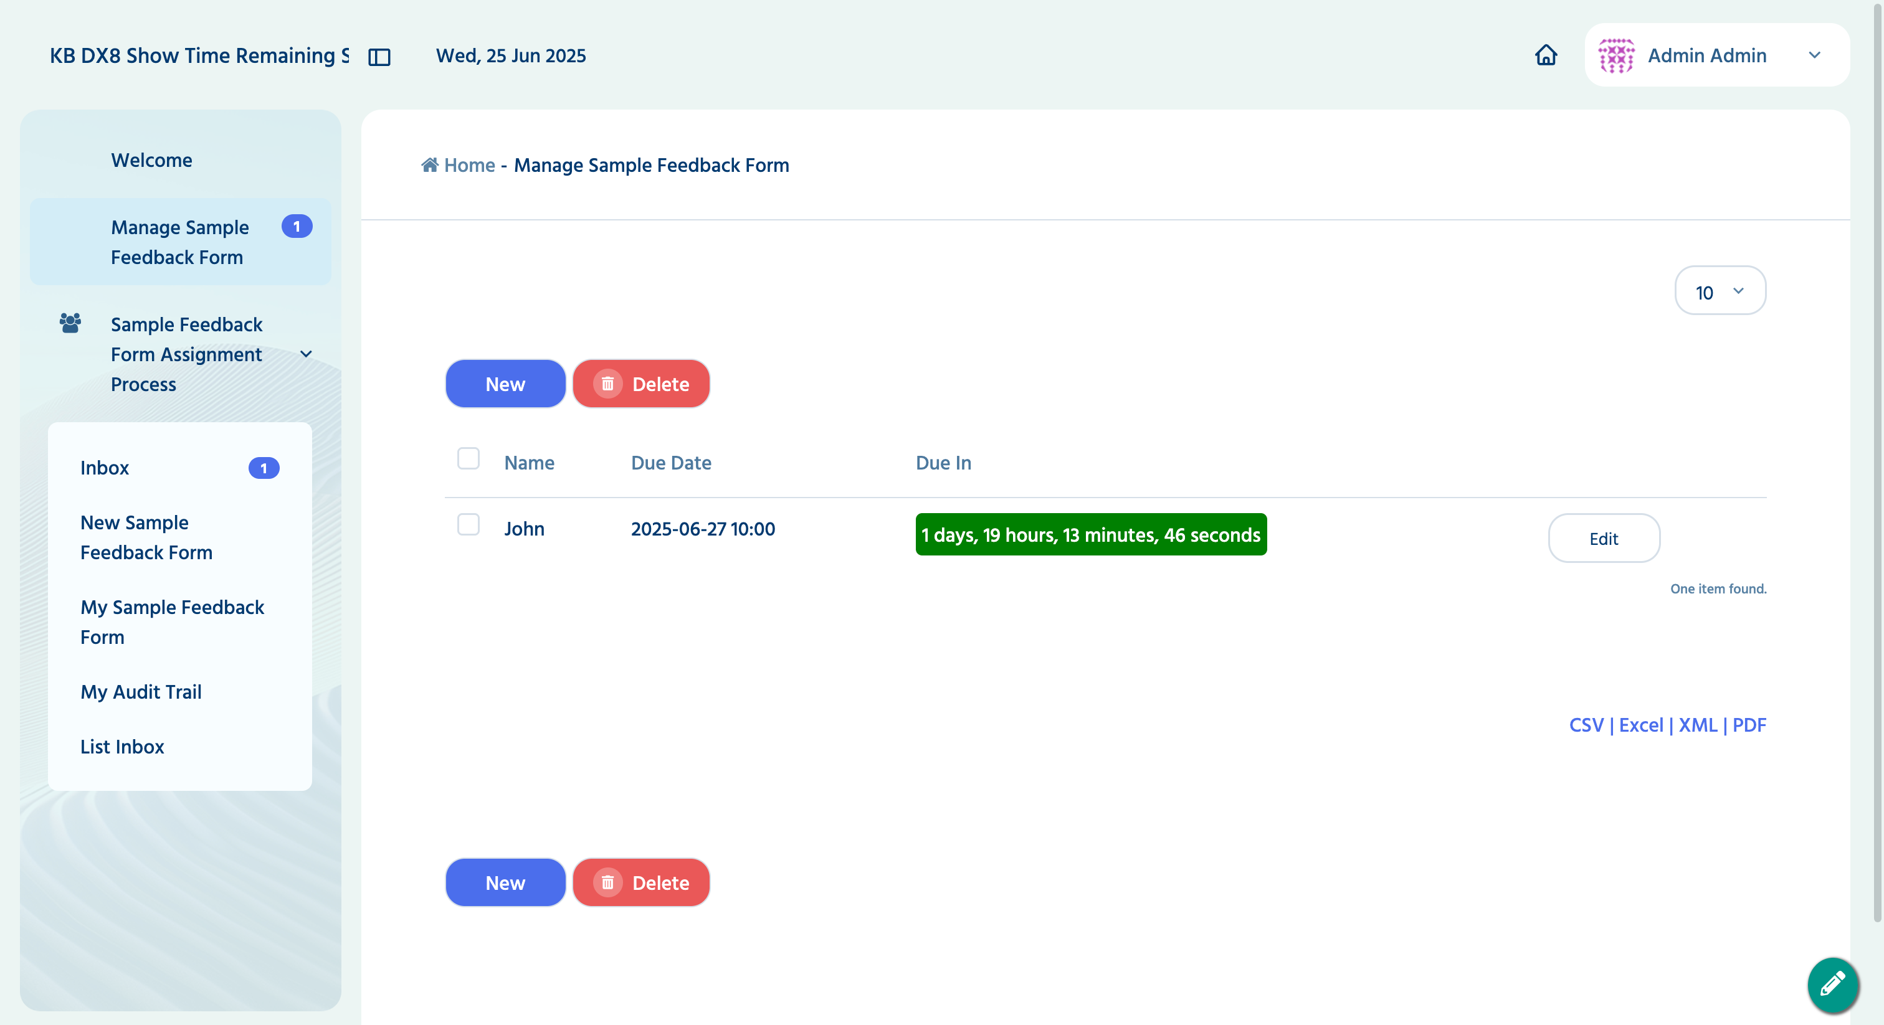Open the Inbox submenu item

point(179,468)
